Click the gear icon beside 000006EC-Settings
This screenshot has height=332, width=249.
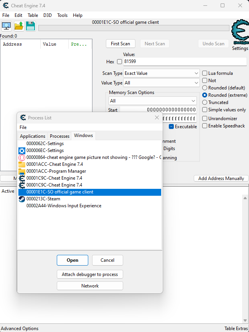(x=22, y=151)
